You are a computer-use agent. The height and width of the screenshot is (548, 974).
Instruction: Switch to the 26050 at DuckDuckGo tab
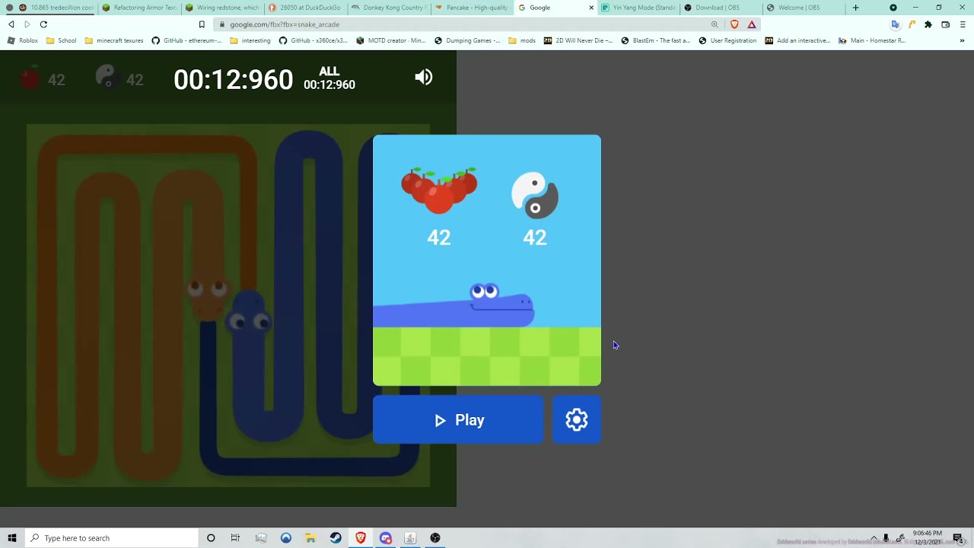pyautogui.click(x=305, y=8)
